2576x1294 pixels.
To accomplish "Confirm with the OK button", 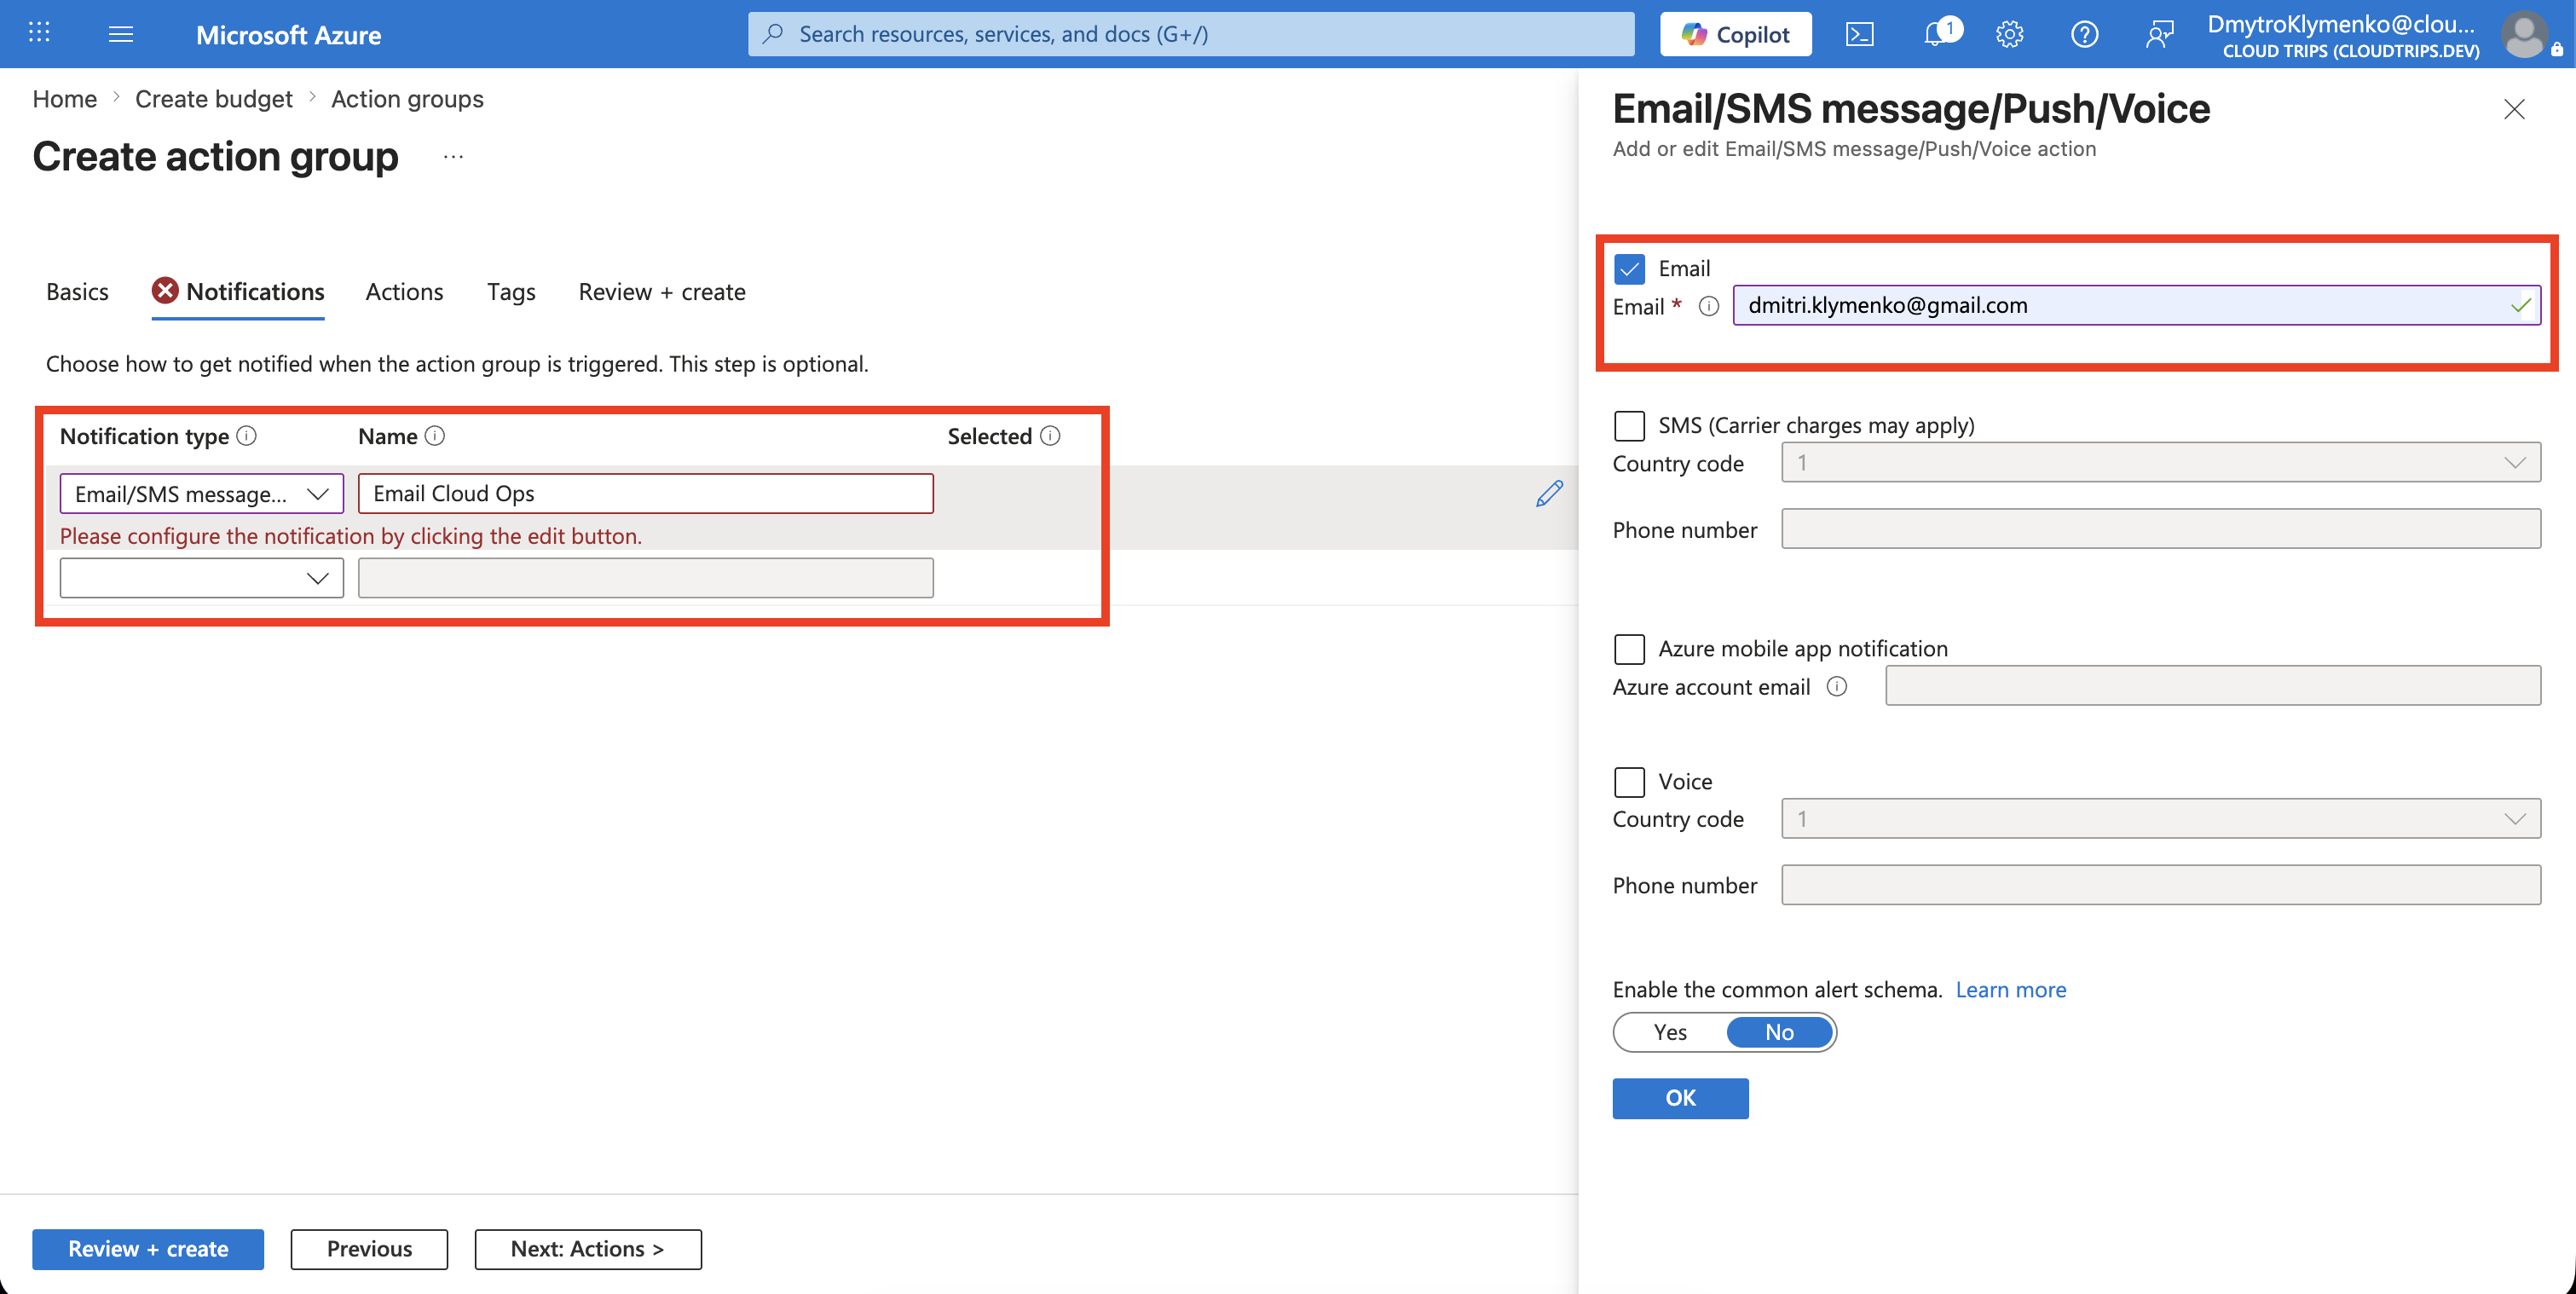I will 1680,1098.
